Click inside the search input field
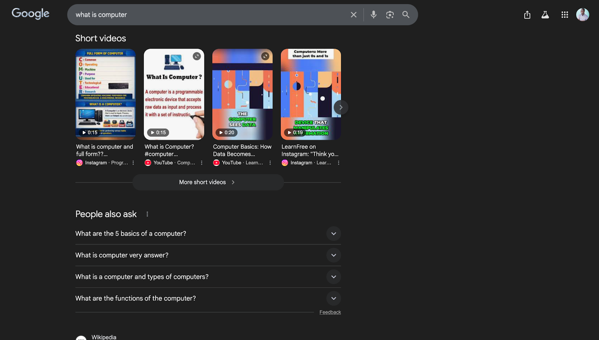Viewport: 599px width, 340px height. tap(206, 15)
